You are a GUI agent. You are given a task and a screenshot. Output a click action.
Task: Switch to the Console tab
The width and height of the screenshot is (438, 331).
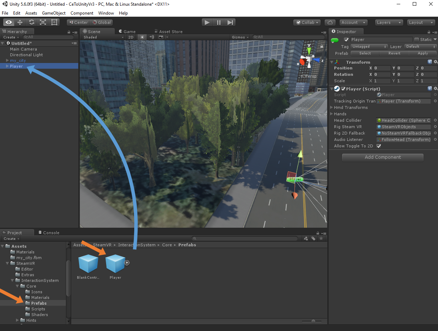tap(49, 233)
